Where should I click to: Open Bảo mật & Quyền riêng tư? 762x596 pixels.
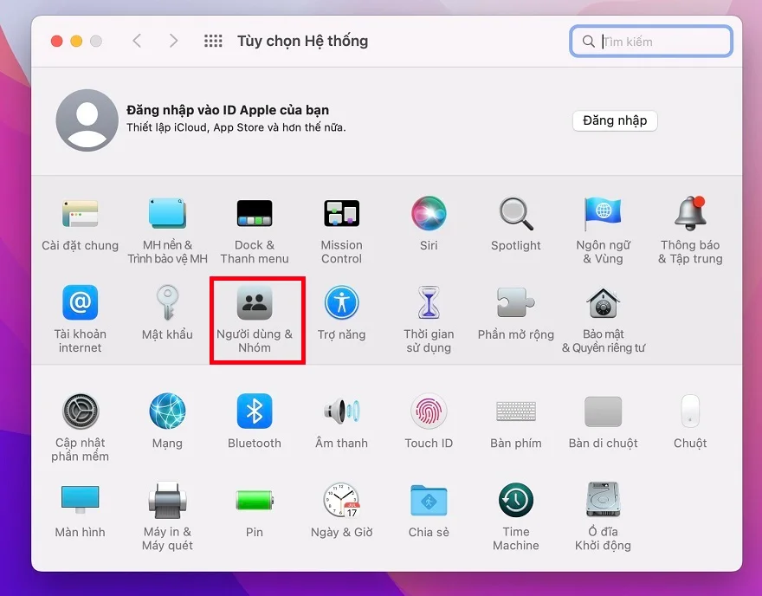pos(603,303)
